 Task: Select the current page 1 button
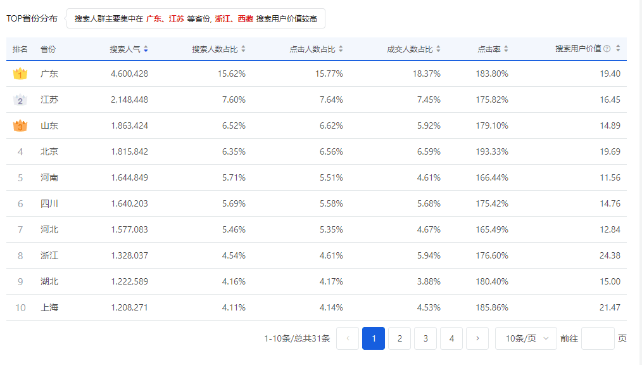coord(374,338)
